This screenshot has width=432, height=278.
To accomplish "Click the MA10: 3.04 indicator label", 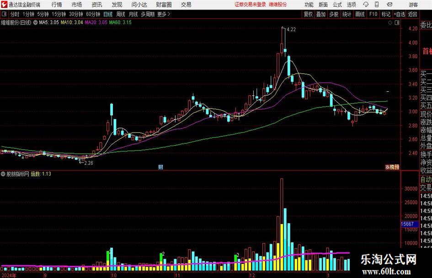I will [x=72, y=22].
